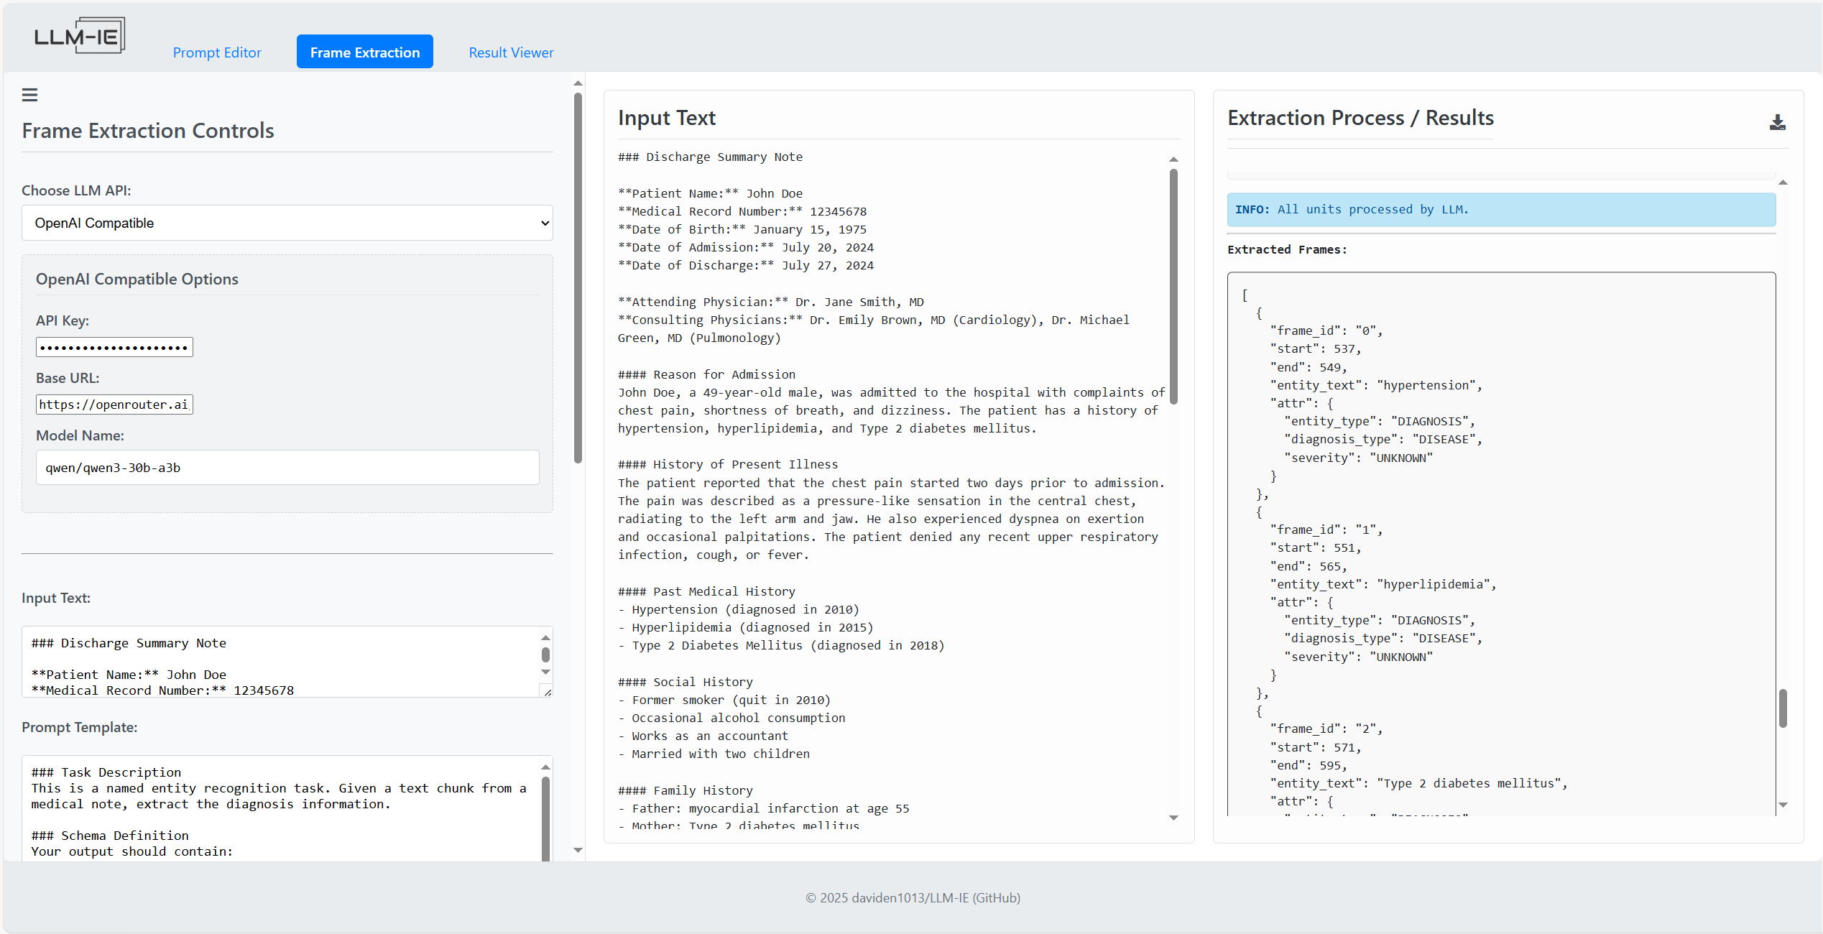The image size is (1823, 934).
Task: Click the INFO processing notification banner
Action: click(x=1500, y=209)
